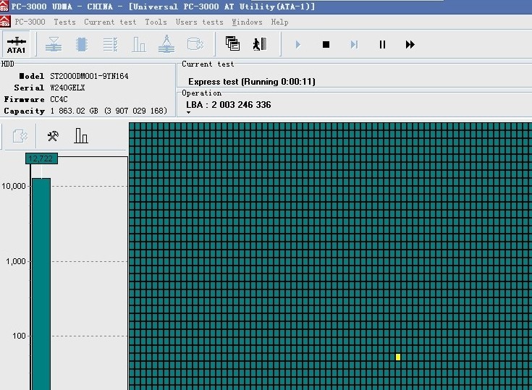Viewport: 532px width, 390px height.
Task: Open the Tools menu
Action: point(156,22)
